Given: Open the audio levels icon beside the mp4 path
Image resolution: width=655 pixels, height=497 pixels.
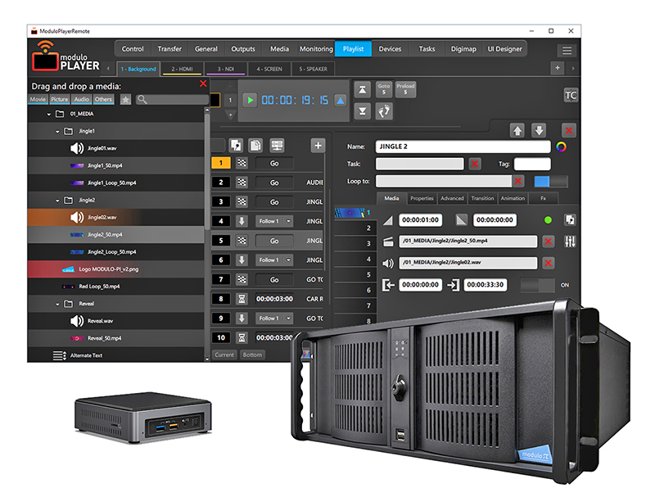Looking at the screenshot, I should click(x=568, y=240).
